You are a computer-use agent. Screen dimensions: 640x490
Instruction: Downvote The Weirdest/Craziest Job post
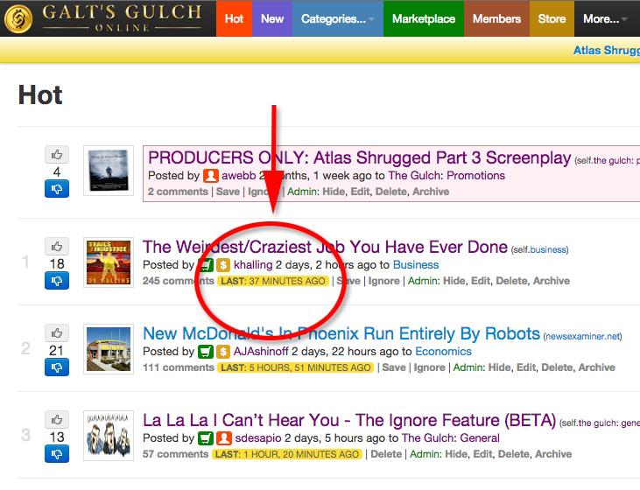point(57,281)
